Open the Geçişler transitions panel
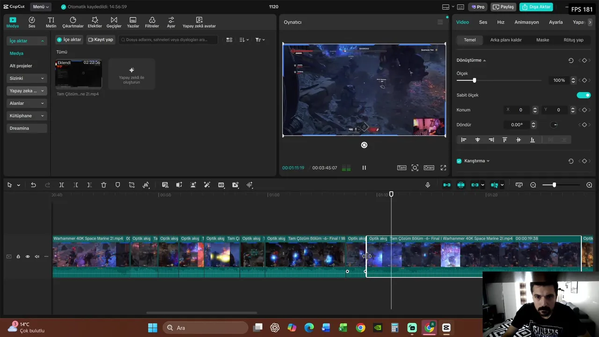The image size is (599, 337). [114, 22]
